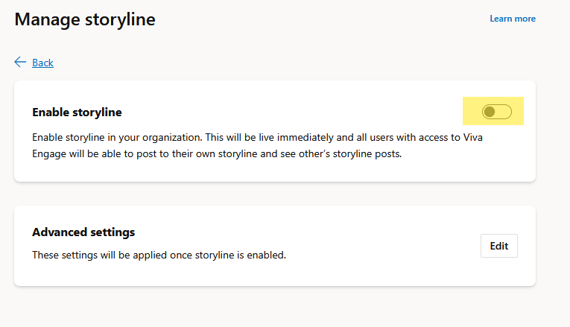The width and height of the screenshot is (570, 327).
Task: Click the line starting "Engage will be able"
Action: (217, 153)
